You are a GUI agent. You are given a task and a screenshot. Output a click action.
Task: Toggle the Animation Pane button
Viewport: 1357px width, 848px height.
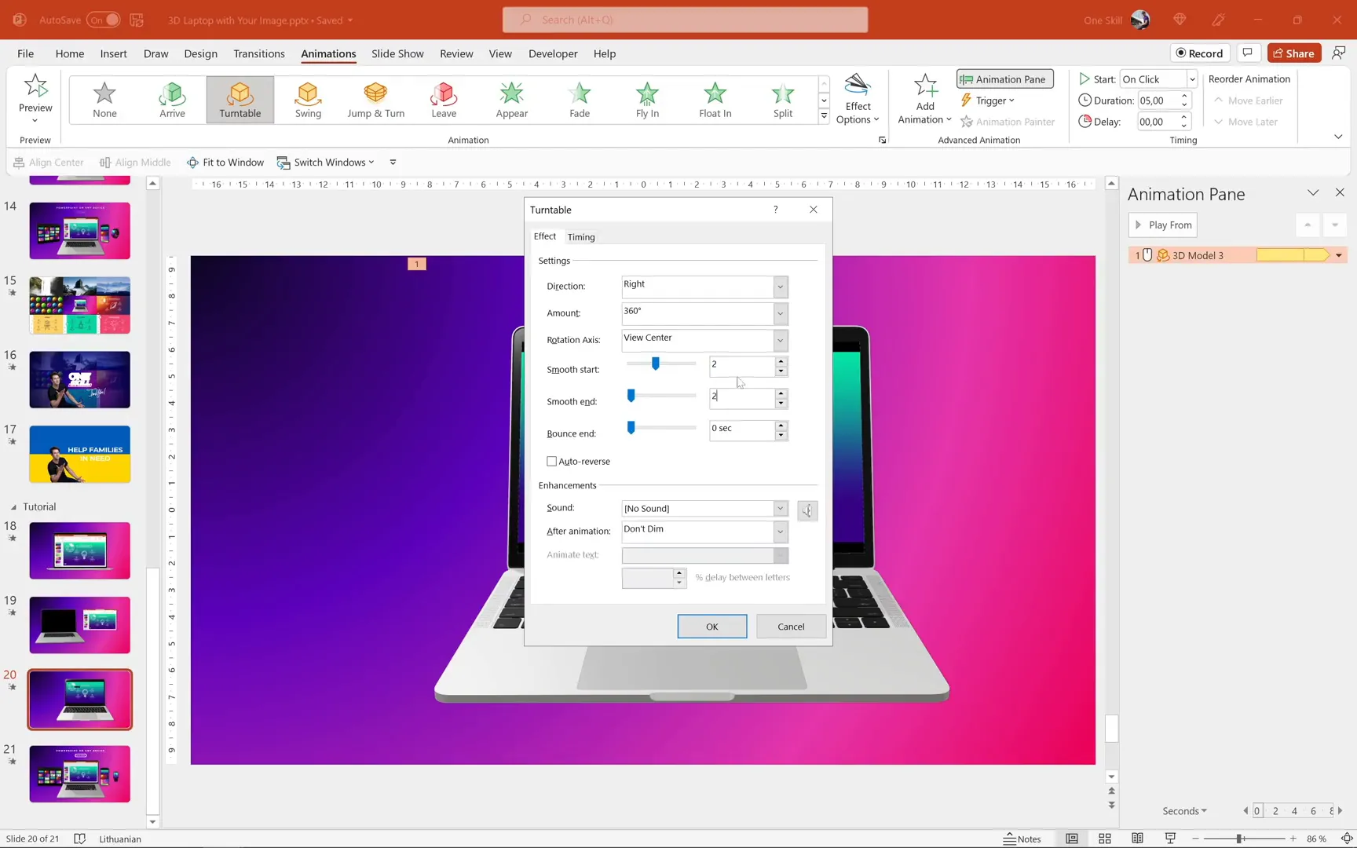coord(1004,79)
